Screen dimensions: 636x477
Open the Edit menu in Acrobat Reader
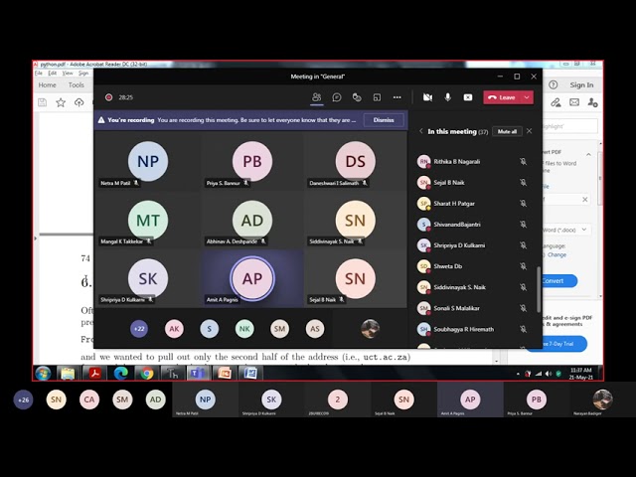53,73
